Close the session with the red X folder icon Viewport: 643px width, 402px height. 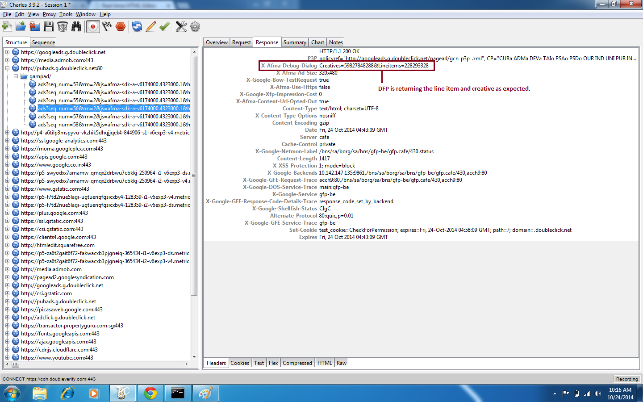tap(35, 26)
